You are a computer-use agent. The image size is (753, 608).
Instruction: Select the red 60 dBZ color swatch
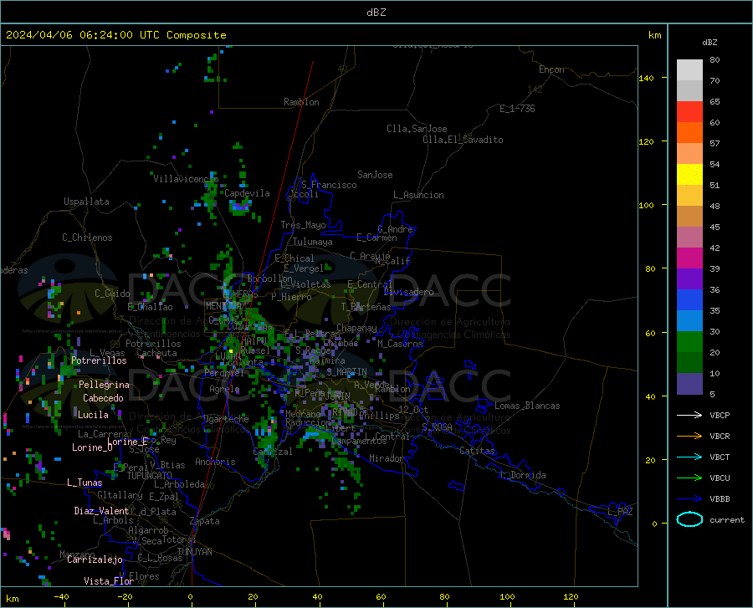pos(689,112)
